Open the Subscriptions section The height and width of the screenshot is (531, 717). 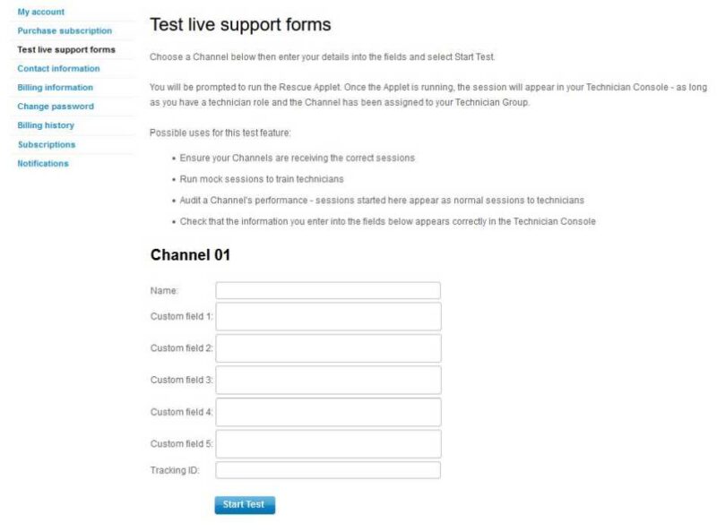tap(47, 144)
